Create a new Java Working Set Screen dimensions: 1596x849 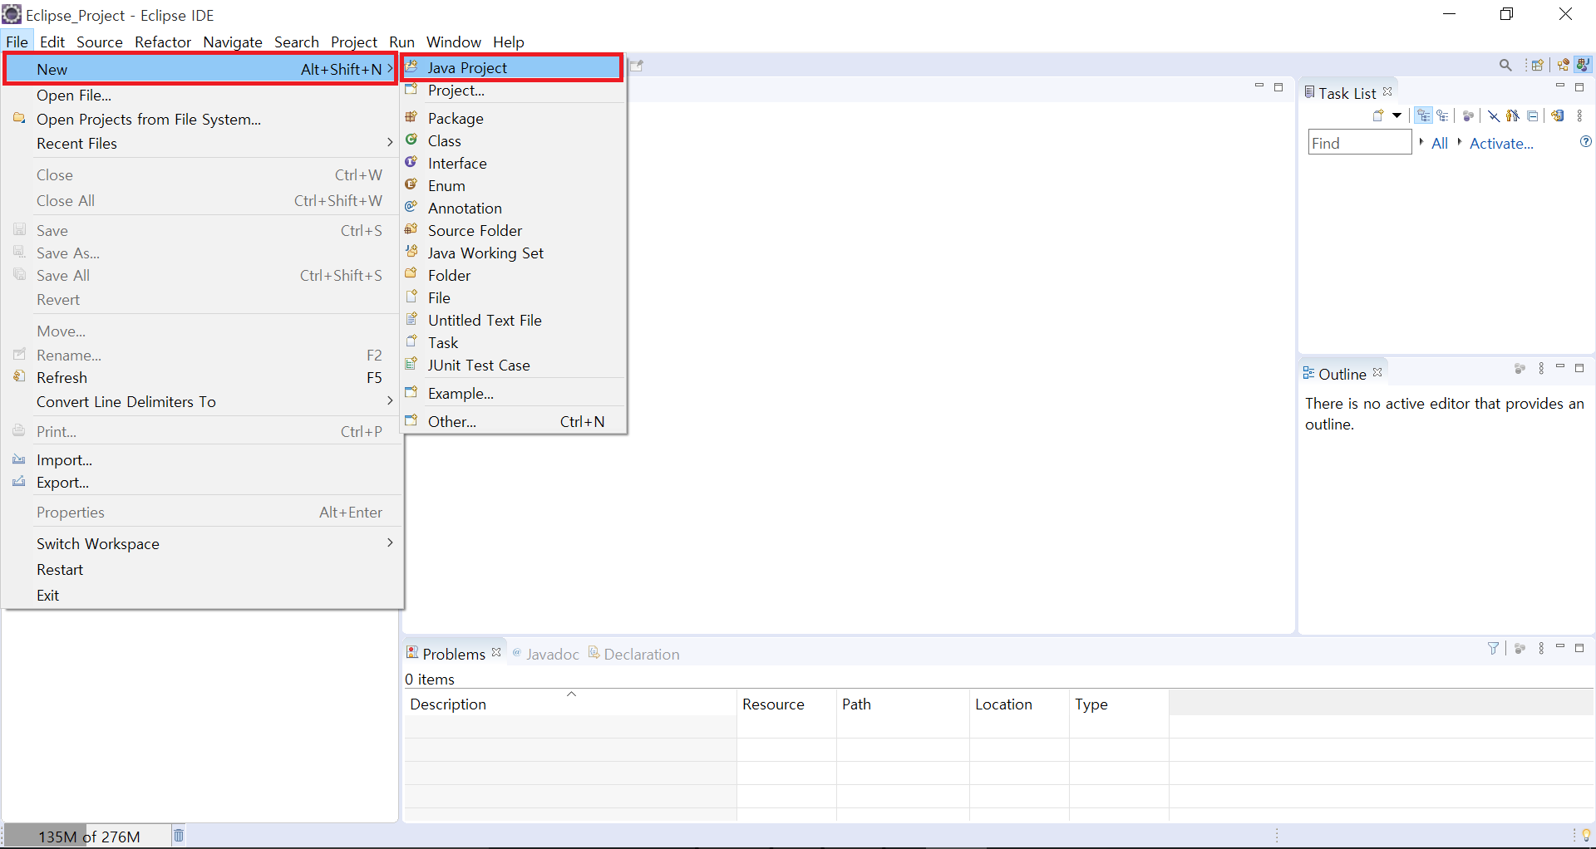click(x=513, y=253)
